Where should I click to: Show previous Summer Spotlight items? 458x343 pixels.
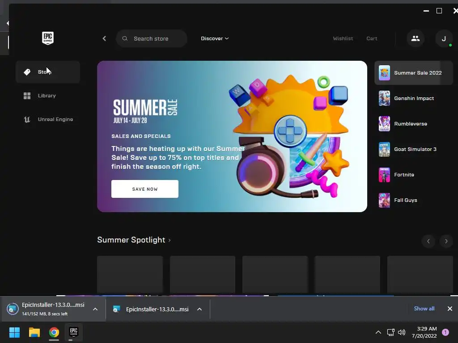point(428,241)
